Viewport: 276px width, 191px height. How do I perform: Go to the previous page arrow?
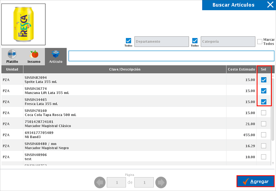click(x=100, y=182)
